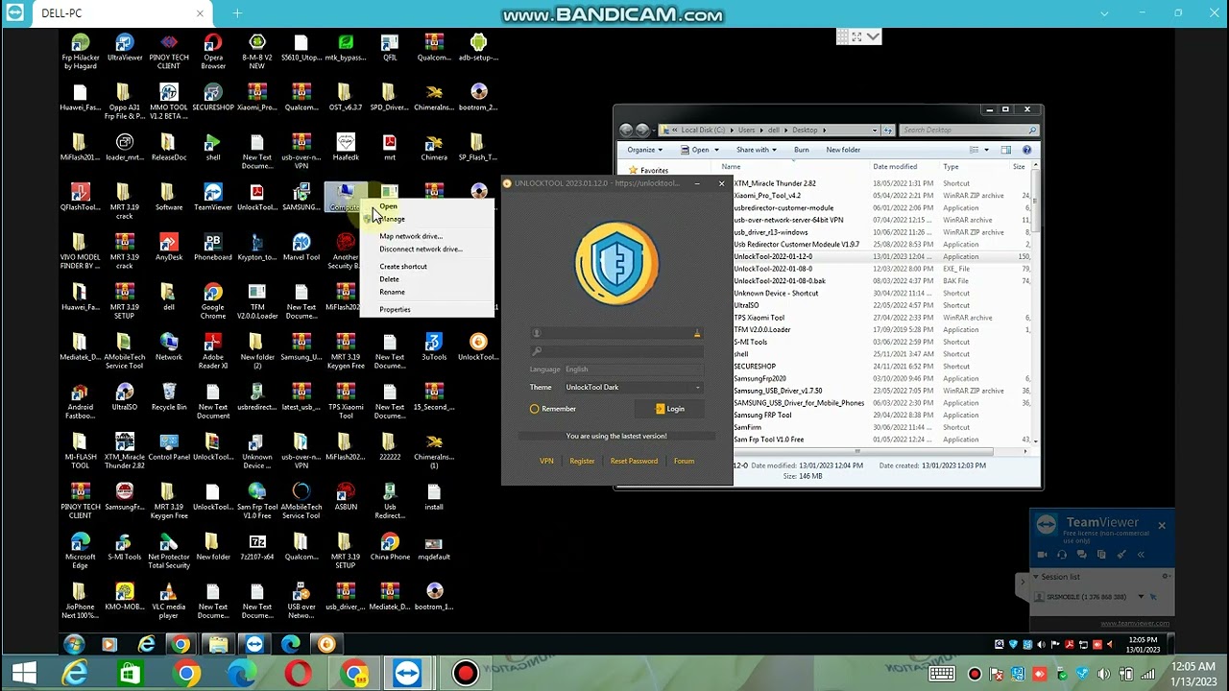Select MMO TOOL V1.2 BETA desktop icon
1229x691 pixels.
tap(169, 102)
